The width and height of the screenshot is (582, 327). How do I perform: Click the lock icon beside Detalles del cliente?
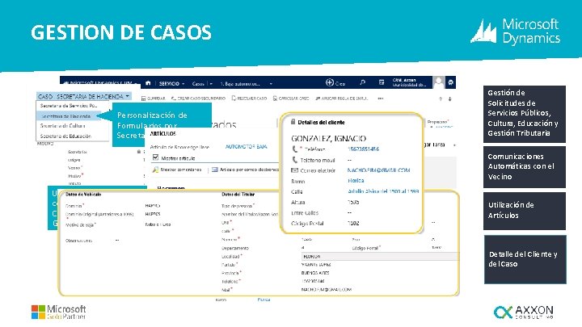tap(293, 122)
